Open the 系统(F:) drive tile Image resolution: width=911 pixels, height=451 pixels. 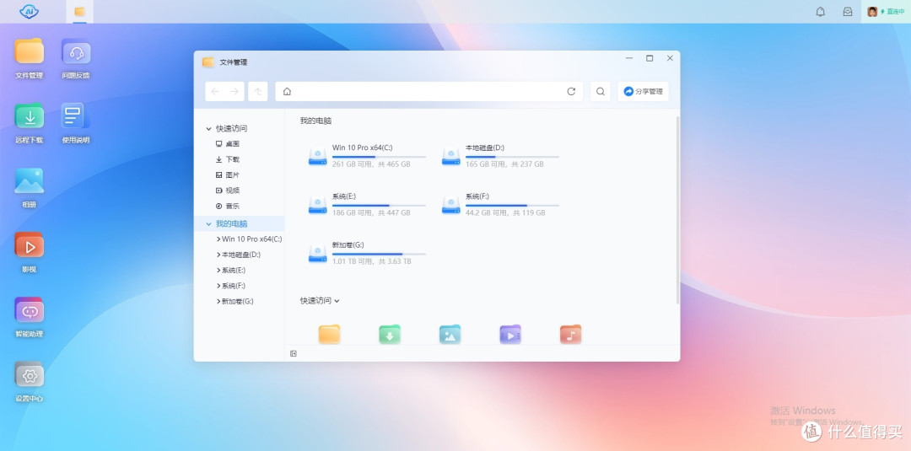click(x=500, y=205)
